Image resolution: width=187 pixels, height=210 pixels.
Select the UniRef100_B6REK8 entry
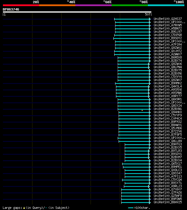[168, 57]
